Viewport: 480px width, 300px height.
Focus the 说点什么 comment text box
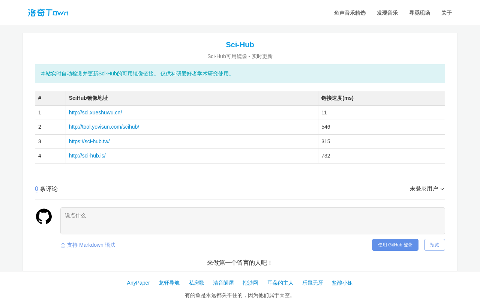[x=253, y=221]
